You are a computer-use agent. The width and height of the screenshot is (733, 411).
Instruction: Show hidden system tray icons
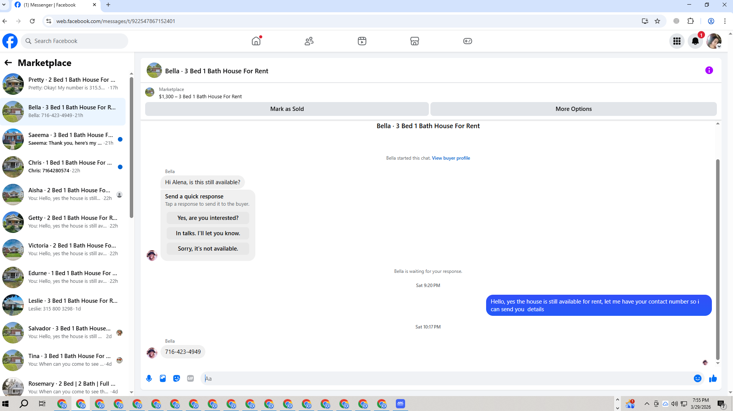647,404
